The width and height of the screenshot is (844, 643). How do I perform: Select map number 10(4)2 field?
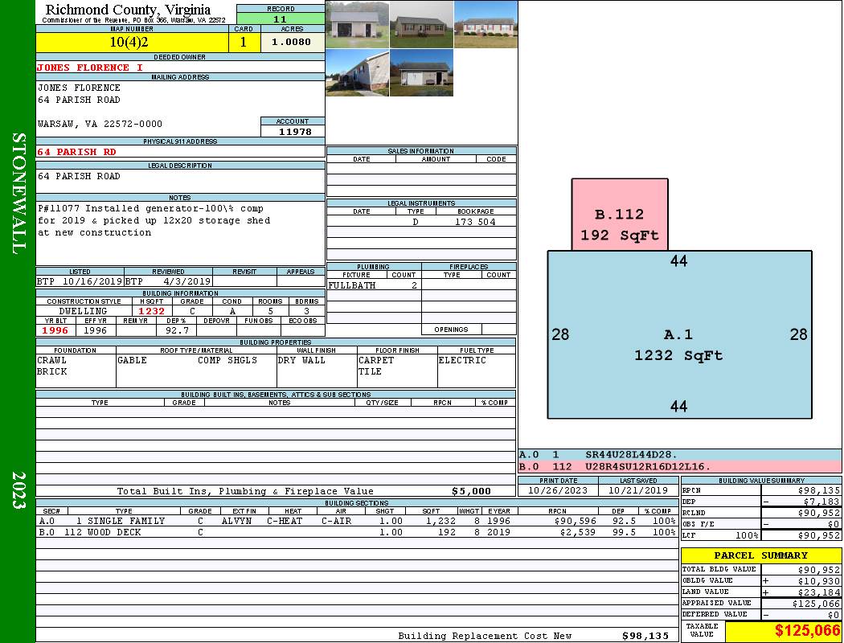pyautogui.click(x=132, y=43)
